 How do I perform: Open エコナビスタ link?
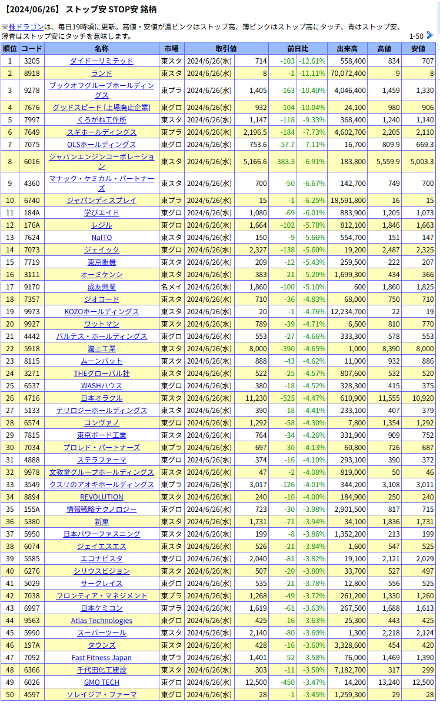pos(101,558)
